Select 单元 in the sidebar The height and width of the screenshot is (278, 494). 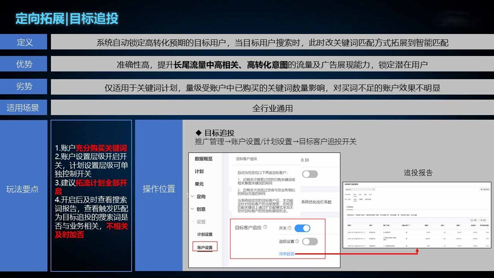[x=199, y=184]
